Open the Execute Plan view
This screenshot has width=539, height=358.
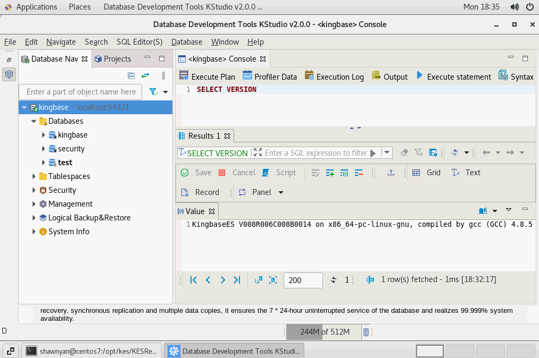(207, 76)
